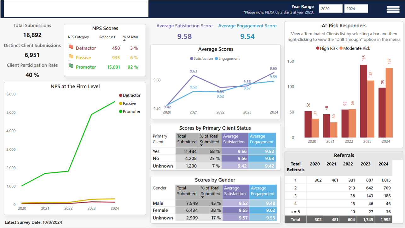Open the hamburger menu in header
Viewport: 405px width, 228px height.
(393, 9)
